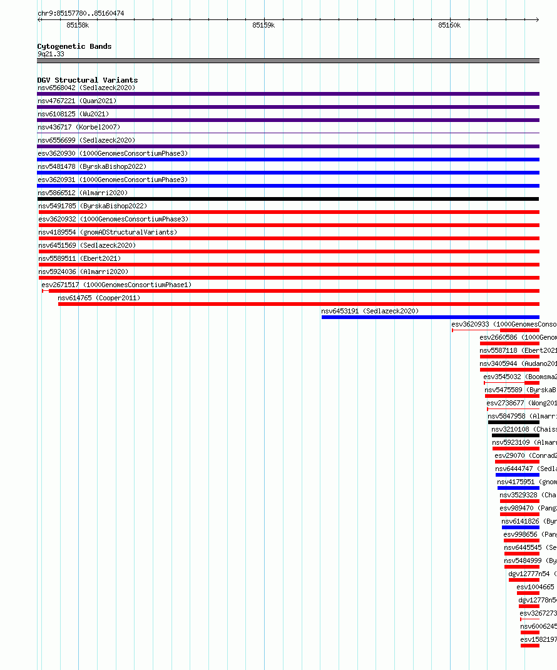
Task: Click esv3620930 (1000GenomesConsortiumPhase3) label
Action: point(113,153)
